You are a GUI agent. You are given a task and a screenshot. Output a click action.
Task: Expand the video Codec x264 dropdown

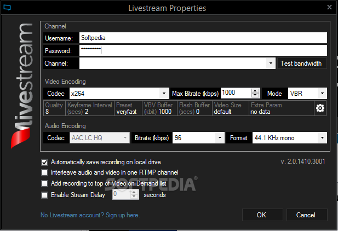(164, 93)
